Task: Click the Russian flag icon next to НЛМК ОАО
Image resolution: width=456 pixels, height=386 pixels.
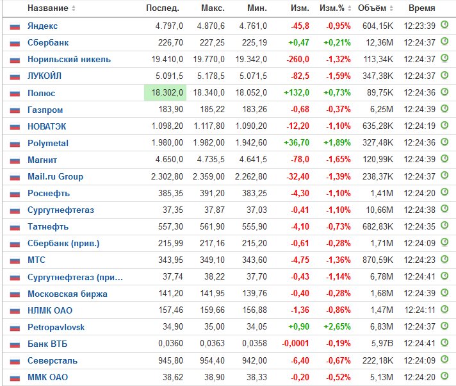Action: [x=15, y=311]
